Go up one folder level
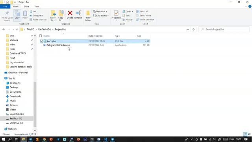 click(x=17, y=30)
